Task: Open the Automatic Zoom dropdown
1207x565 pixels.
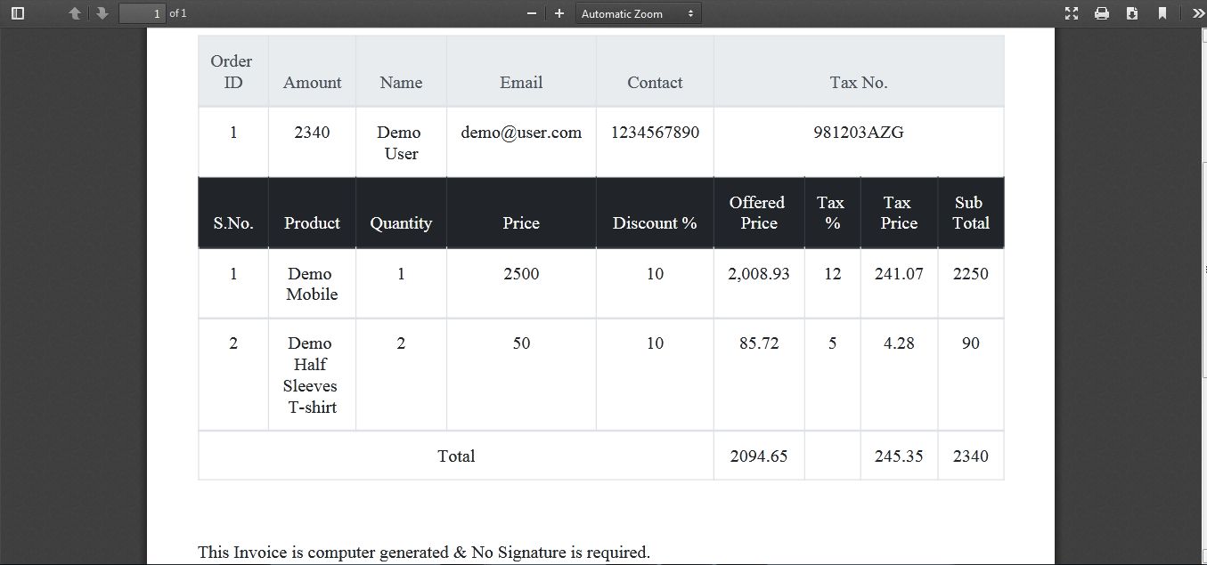Action: [x=638, y=13]
